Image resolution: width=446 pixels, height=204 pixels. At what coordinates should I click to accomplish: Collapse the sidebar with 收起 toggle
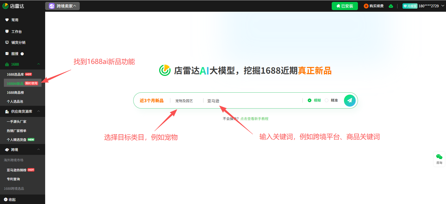(x=10, y=200)
